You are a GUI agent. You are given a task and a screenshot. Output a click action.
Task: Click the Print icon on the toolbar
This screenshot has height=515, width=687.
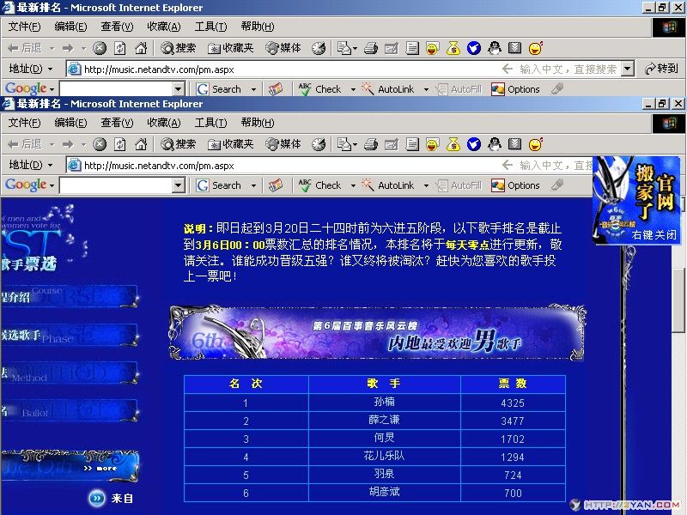[x=369, y=143]
